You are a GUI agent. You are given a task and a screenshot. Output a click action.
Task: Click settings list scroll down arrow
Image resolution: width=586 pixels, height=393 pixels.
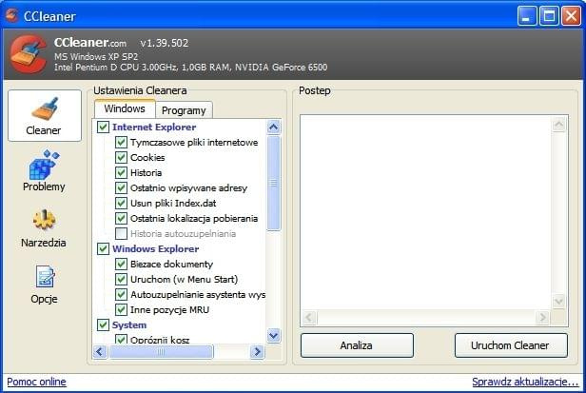[274, 335]
